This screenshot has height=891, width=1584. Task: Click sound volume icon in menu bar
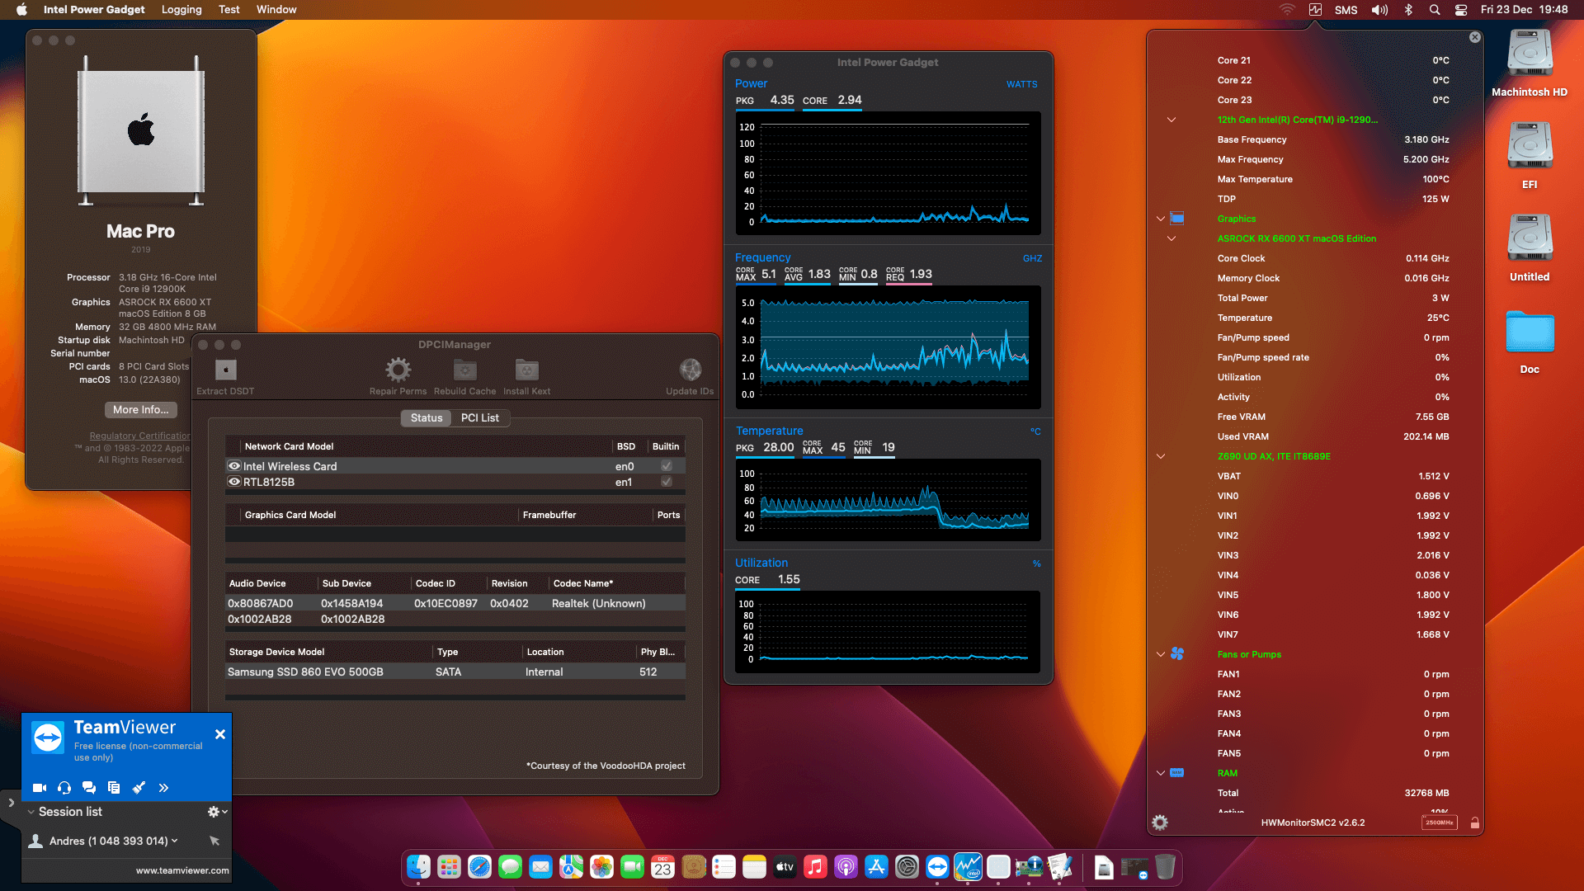[x=1379, y=10]
